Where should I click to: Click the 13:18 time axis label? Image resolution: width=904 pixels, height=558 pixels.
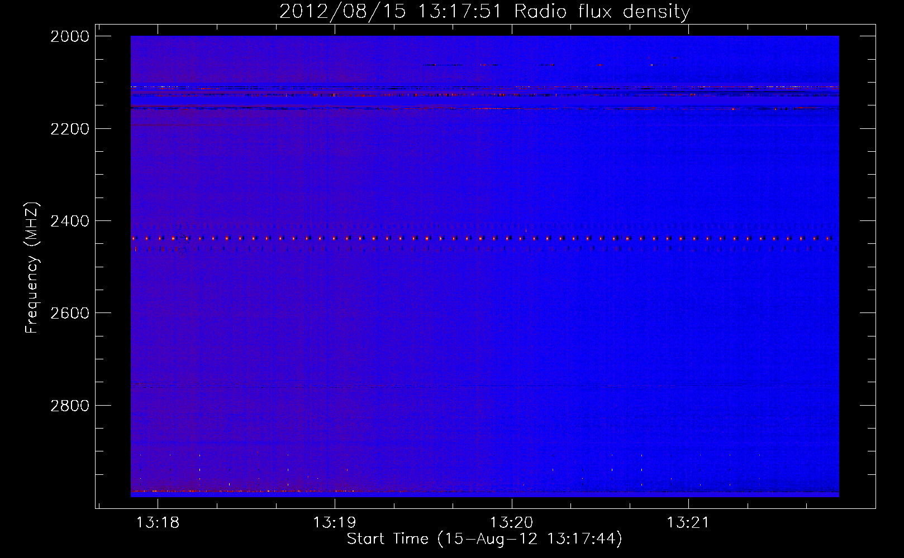click(158, 523)
